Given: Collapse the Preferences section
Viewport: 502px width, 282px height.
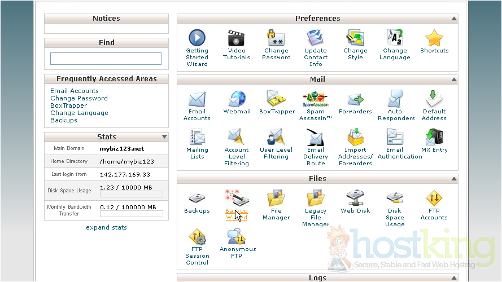Looking at the screenshot, I should point(453,19).
